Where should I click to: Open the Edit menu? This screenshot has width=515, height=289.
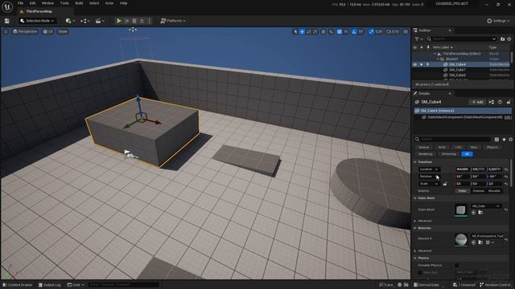tap(32, 3)
